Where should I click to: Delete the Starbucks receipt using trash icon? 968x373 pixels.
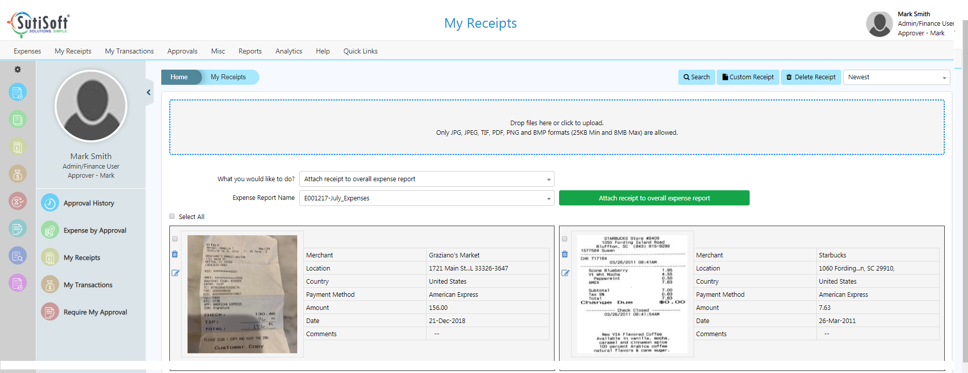click(x=565, y=254)
